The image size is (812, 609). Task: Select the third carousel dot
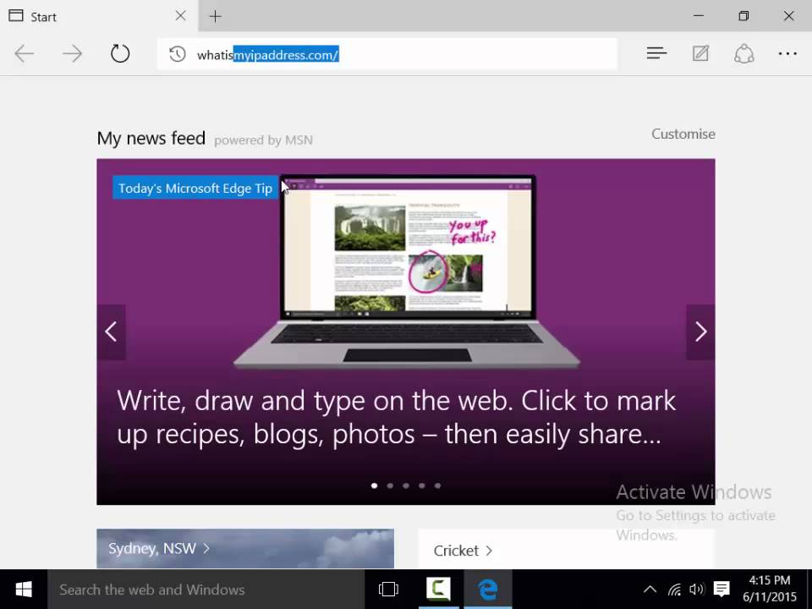[x=406, y=486]
